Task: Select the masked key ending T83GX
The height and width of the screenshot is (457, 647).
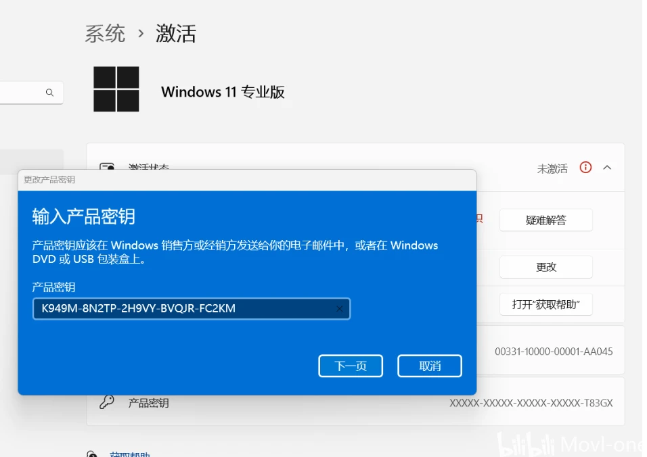Action: [531, 403]
